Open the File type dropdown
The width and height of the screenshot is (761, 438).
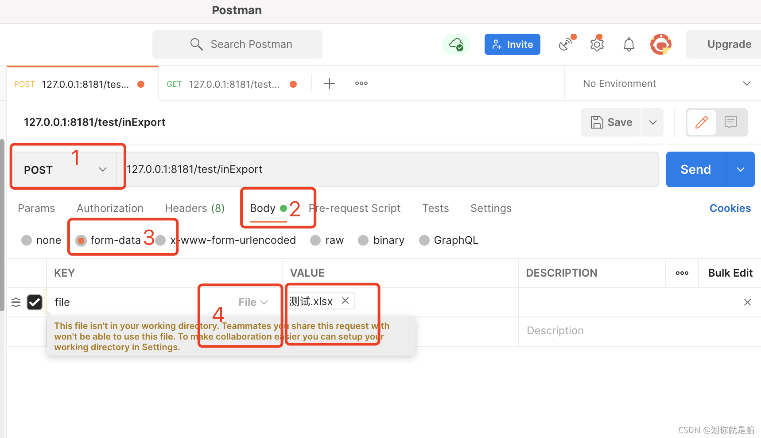[253, 302]
